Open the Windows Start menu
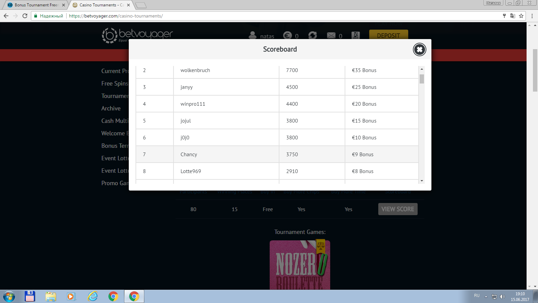Viewport: 538px width, 303px height. (x=9, y=297)
